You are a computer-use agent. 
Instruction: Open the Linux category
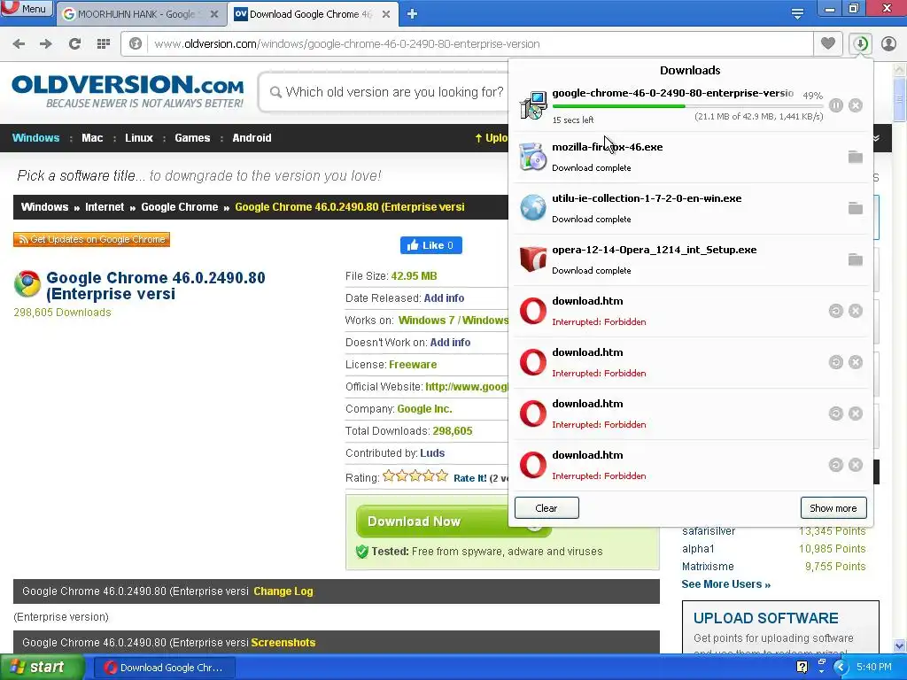(x=139, y=138)
